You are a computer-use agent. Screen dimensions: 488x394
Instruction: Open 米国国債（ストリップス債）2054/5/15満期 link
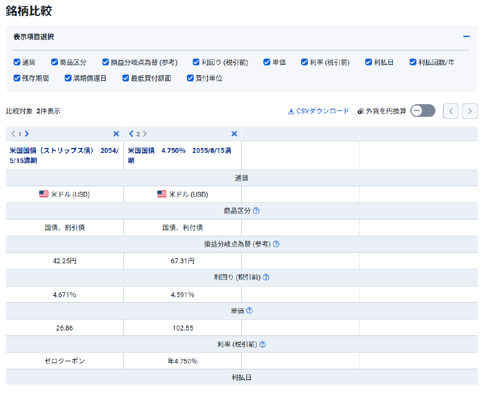[x=64, y=155]
